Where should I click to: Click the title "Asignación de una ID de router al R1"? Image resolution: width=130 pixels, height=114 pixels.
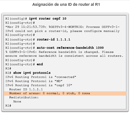tap(66, 5)
